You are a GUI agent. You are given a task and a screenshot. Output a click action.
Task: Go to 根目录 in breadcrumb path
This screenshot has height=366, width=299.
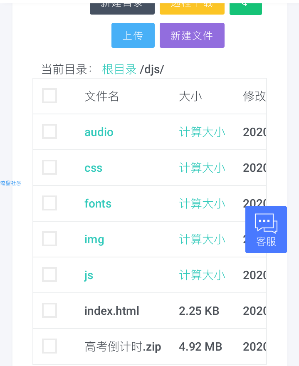pos(119,69)
